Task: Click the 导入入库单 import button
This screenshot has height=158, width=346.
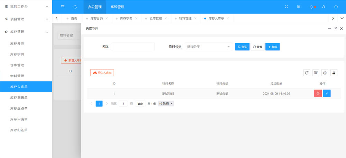Action: click(x=102, y=73)
